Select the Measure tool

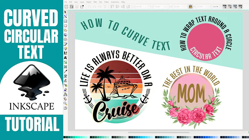point(65,99)
